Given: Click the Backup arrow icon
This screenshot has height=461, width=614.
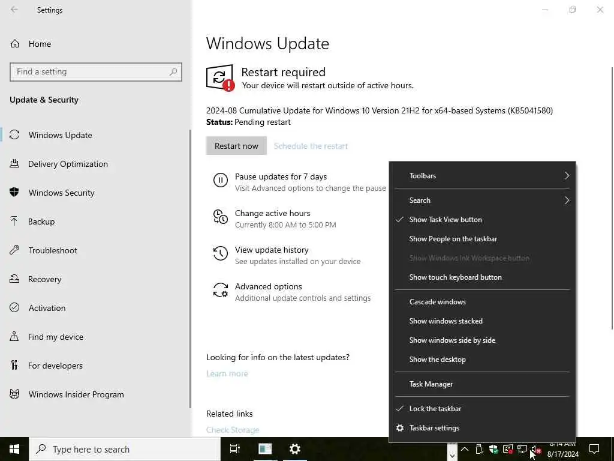Looking at the screenshot, I should (x=14, y=221).
